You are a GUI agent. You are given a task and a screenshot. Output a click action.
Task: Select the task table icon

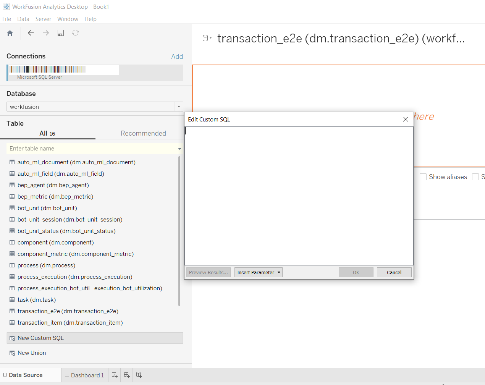pos(12,299)
